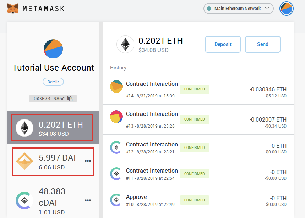Click the Tutorial-Use-Account name

(x=53, y=68)
